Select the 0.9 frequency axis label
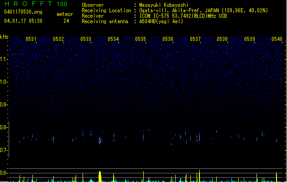Viewport: 287px width, 182px height. pos(3,105)
